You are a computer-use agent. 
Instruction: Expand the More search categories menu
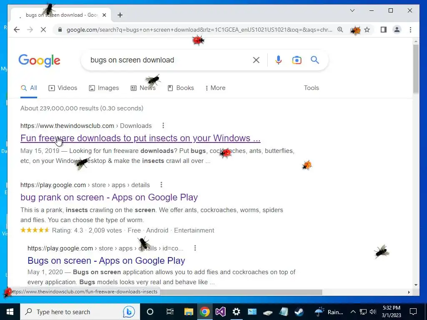215,88
